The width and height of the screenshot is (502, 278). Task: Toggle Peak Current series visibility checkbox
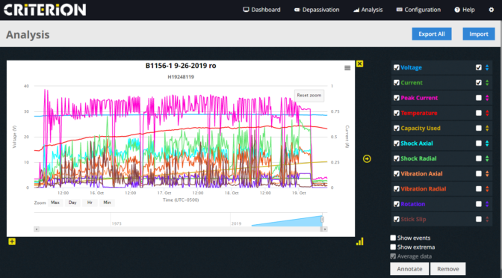pos(397,98)
